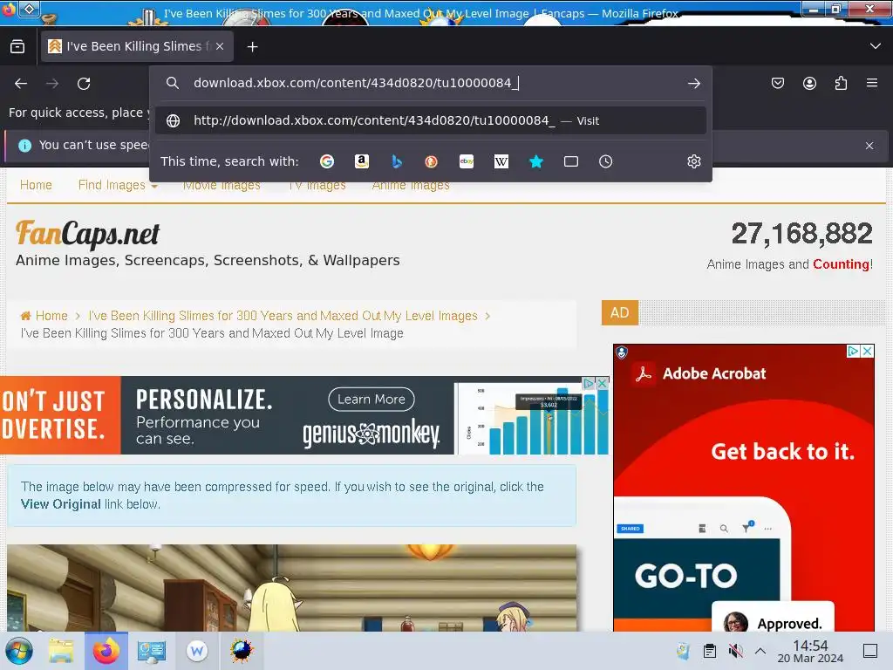Image resolution: width=893 pixels, height=670 pixels.
Task: Click the View Original text in the notice
Action: click(x=60, y=504)
